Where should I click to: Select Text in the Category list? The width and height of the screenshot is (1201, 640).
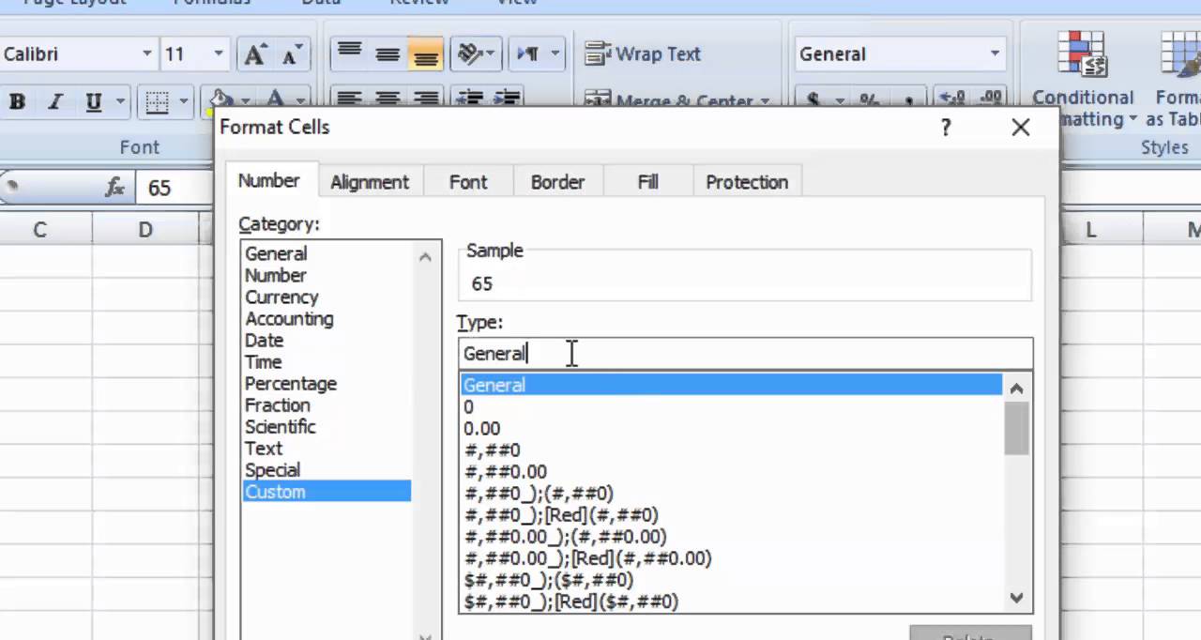[263, 448]
